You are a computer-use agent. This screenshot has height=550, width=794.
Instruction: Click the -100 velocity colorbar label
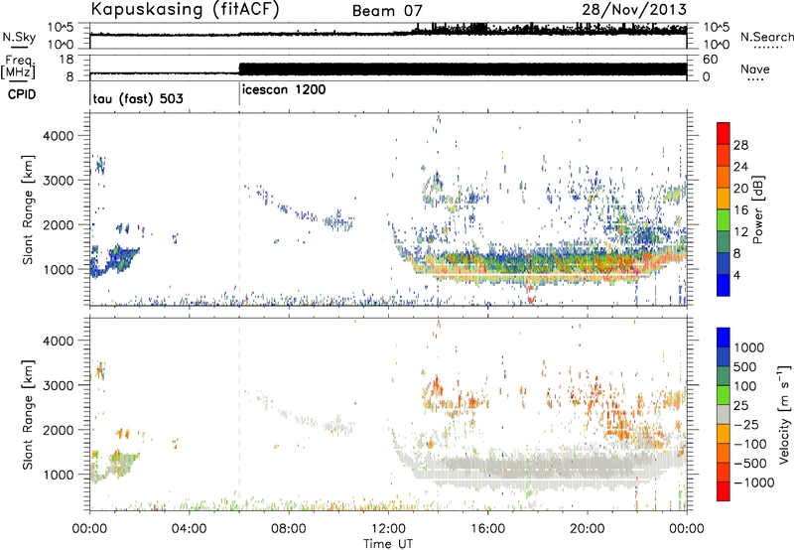(749, 444)
